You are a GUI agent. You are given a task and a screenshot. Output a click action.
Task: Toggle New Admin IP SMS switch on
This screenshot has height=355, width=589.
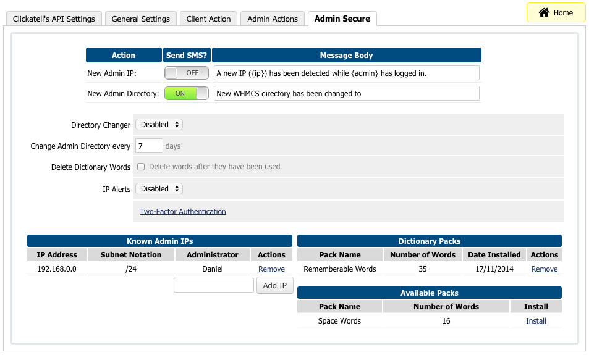click(x=186, y=73)
